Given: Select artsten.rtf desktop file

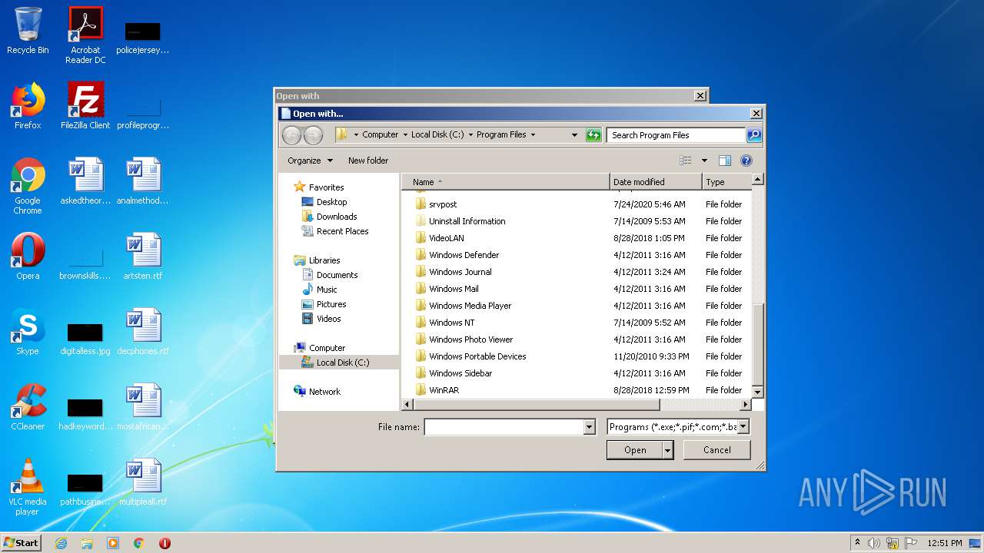Looking at the screenshot, I should coord(143,257).
